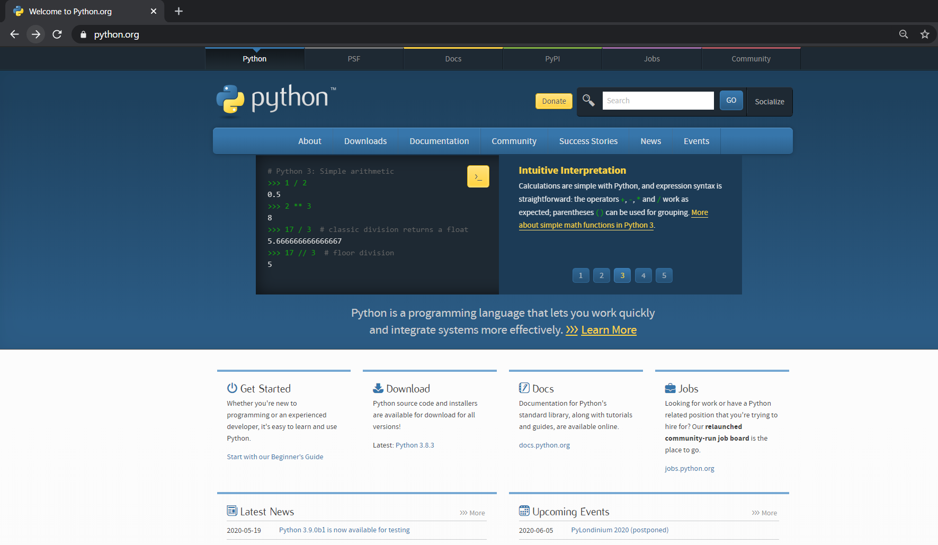Click inside the Search input field
Viewport: 938px width, 545px height.
pos(658,100)
